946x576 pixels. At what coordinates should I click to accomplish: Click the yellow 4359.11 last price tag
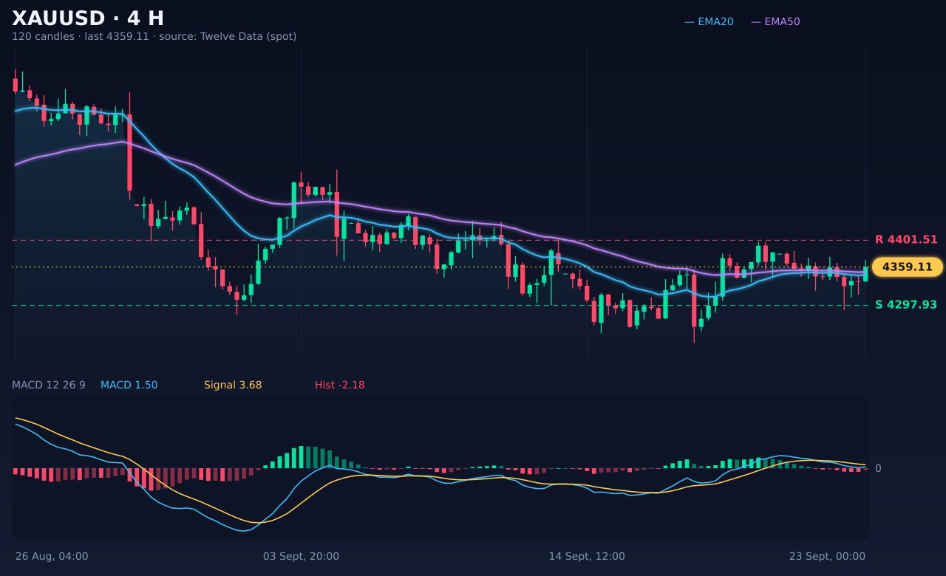pyautogui.click(x=907, y=267)
